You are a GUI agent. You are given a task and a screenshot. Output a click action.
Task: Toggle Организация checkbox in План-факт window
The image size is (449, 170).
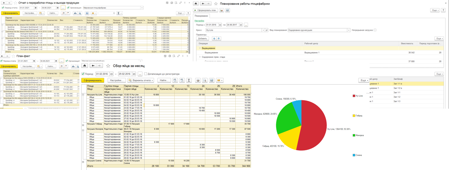(67, 61)
